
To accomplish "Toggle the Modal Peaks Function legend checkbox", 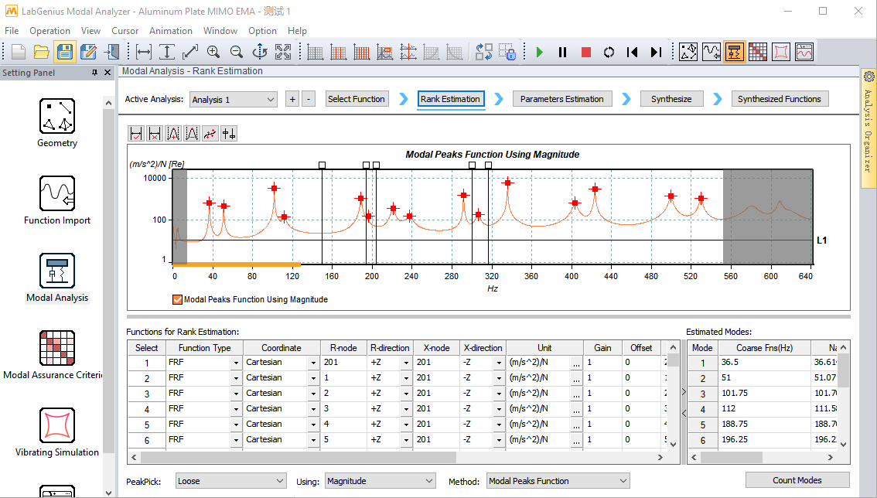I will [x=178, y=299].
